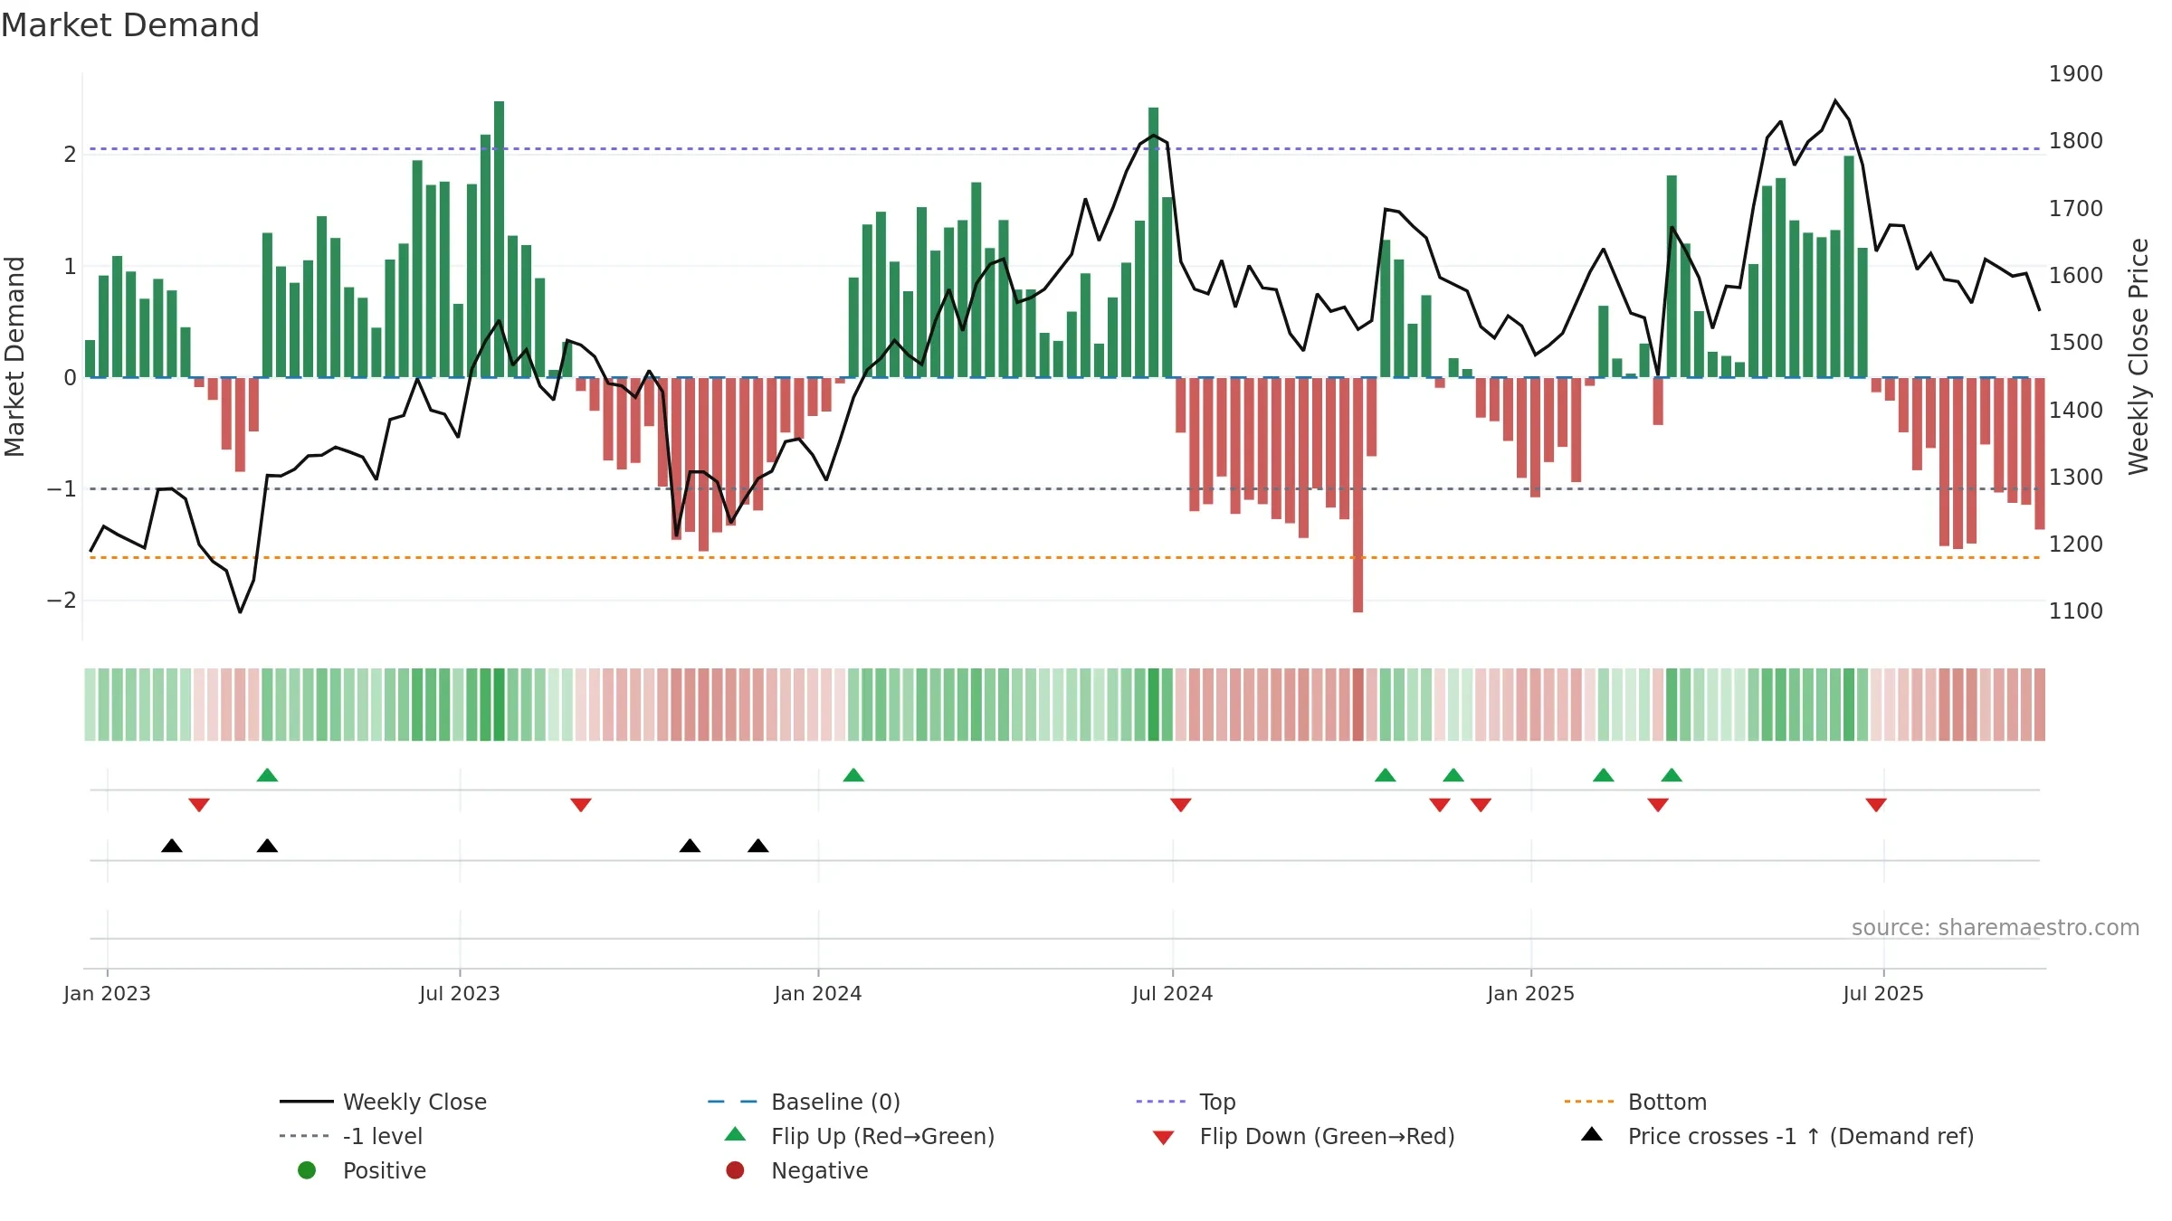Click the Jul 2023 axis label
The width and height of the screenshot is (2172, 1221).
[460, 994]
